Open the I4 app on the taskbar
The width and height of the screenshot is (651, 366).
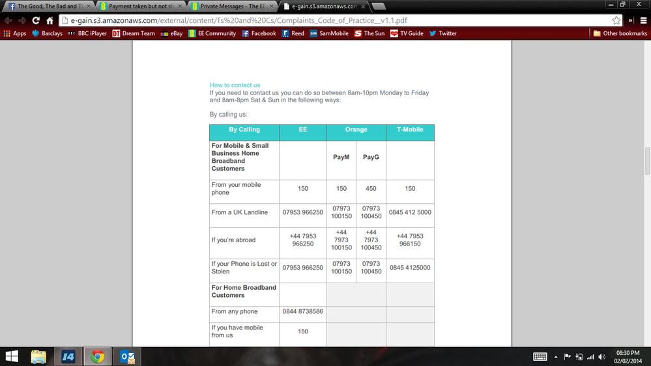[68, 356]
